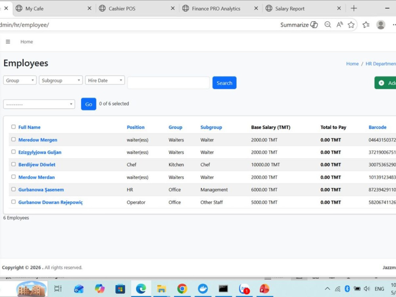Image resolution: width=396 pixels, height=297 pixels.
Task: Click the battery tray icon
Action: pyautogui.click(x=357, y=289)
